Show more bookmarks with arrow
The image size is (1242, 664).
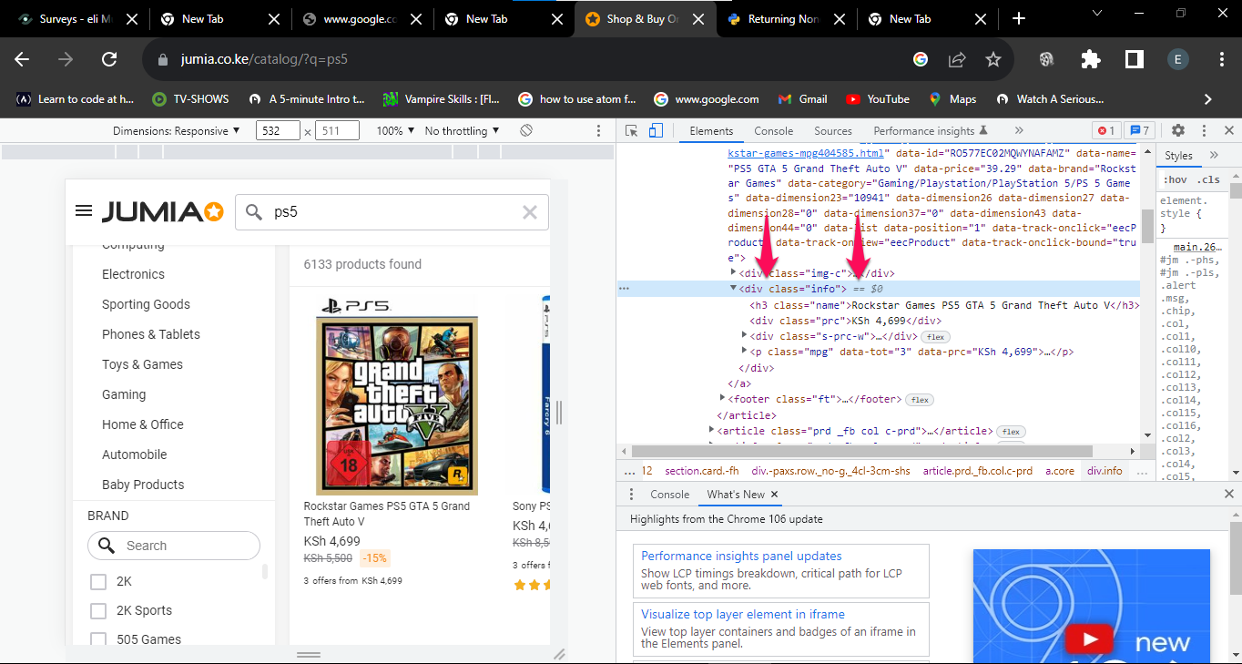(1208, 98)
